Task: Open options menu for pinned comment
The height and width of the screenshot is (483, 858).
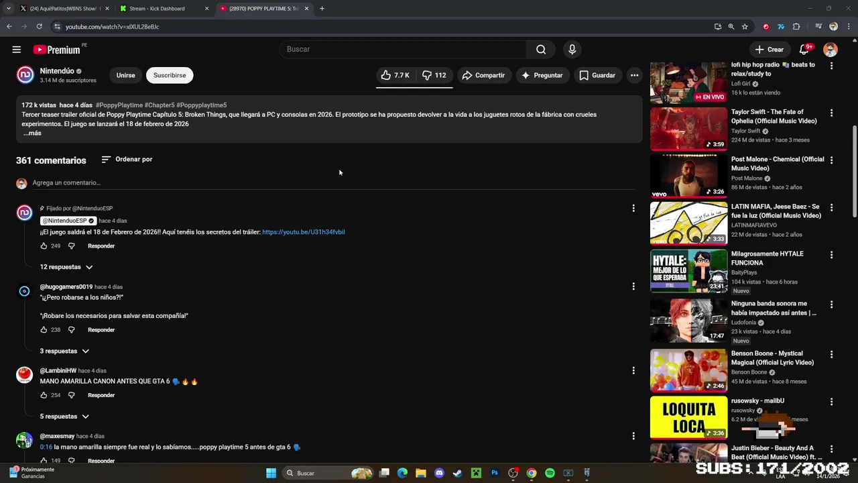Action: click(x=633, y=209)
